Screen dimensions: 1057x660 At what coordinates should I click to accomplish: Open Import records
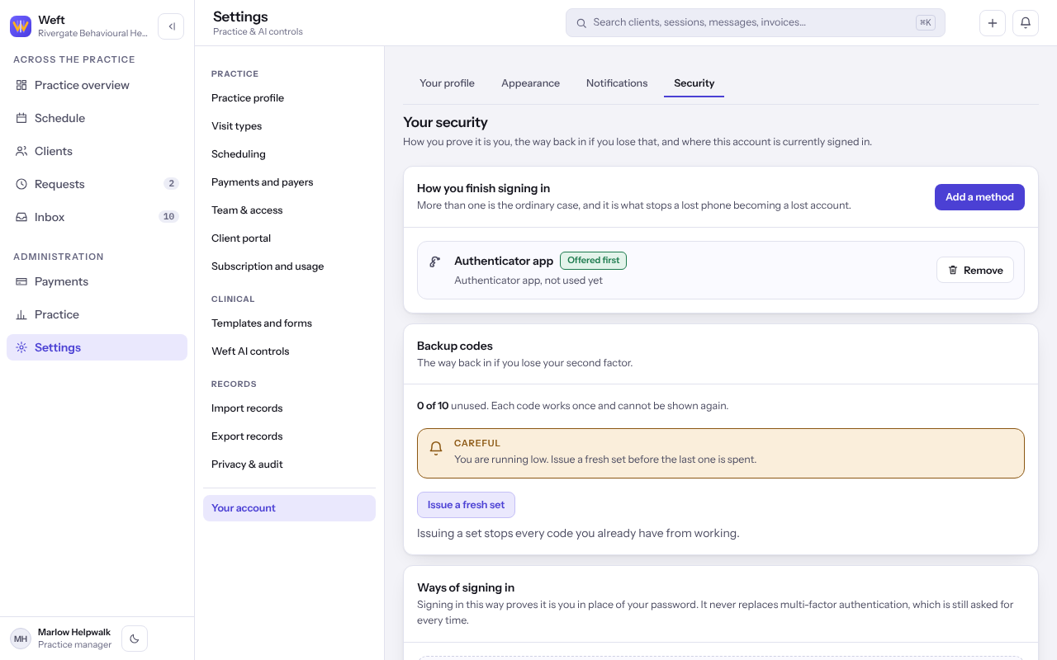(289, 408)
